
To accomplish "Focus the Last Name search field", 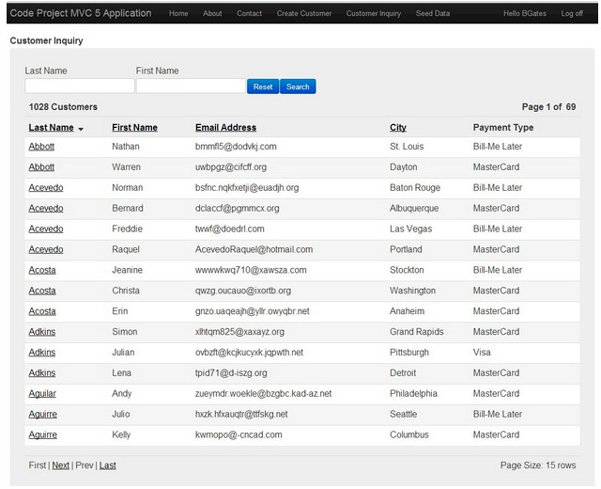I will click(80, 86).
